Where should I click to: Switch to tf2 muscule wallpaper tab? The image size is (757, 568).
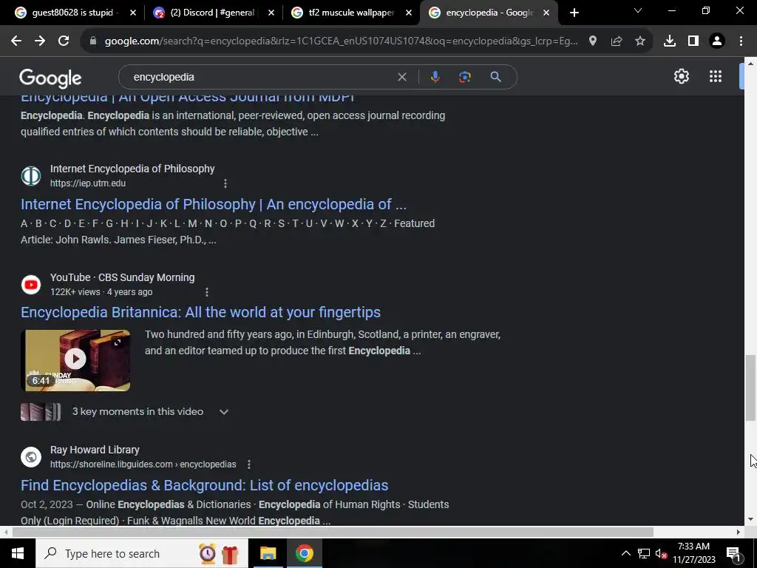(352, 13)
